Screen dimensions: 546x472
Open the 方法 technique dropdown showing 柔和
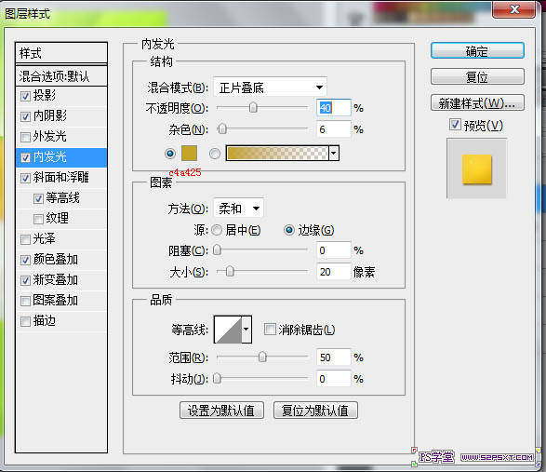click(238, 209)
